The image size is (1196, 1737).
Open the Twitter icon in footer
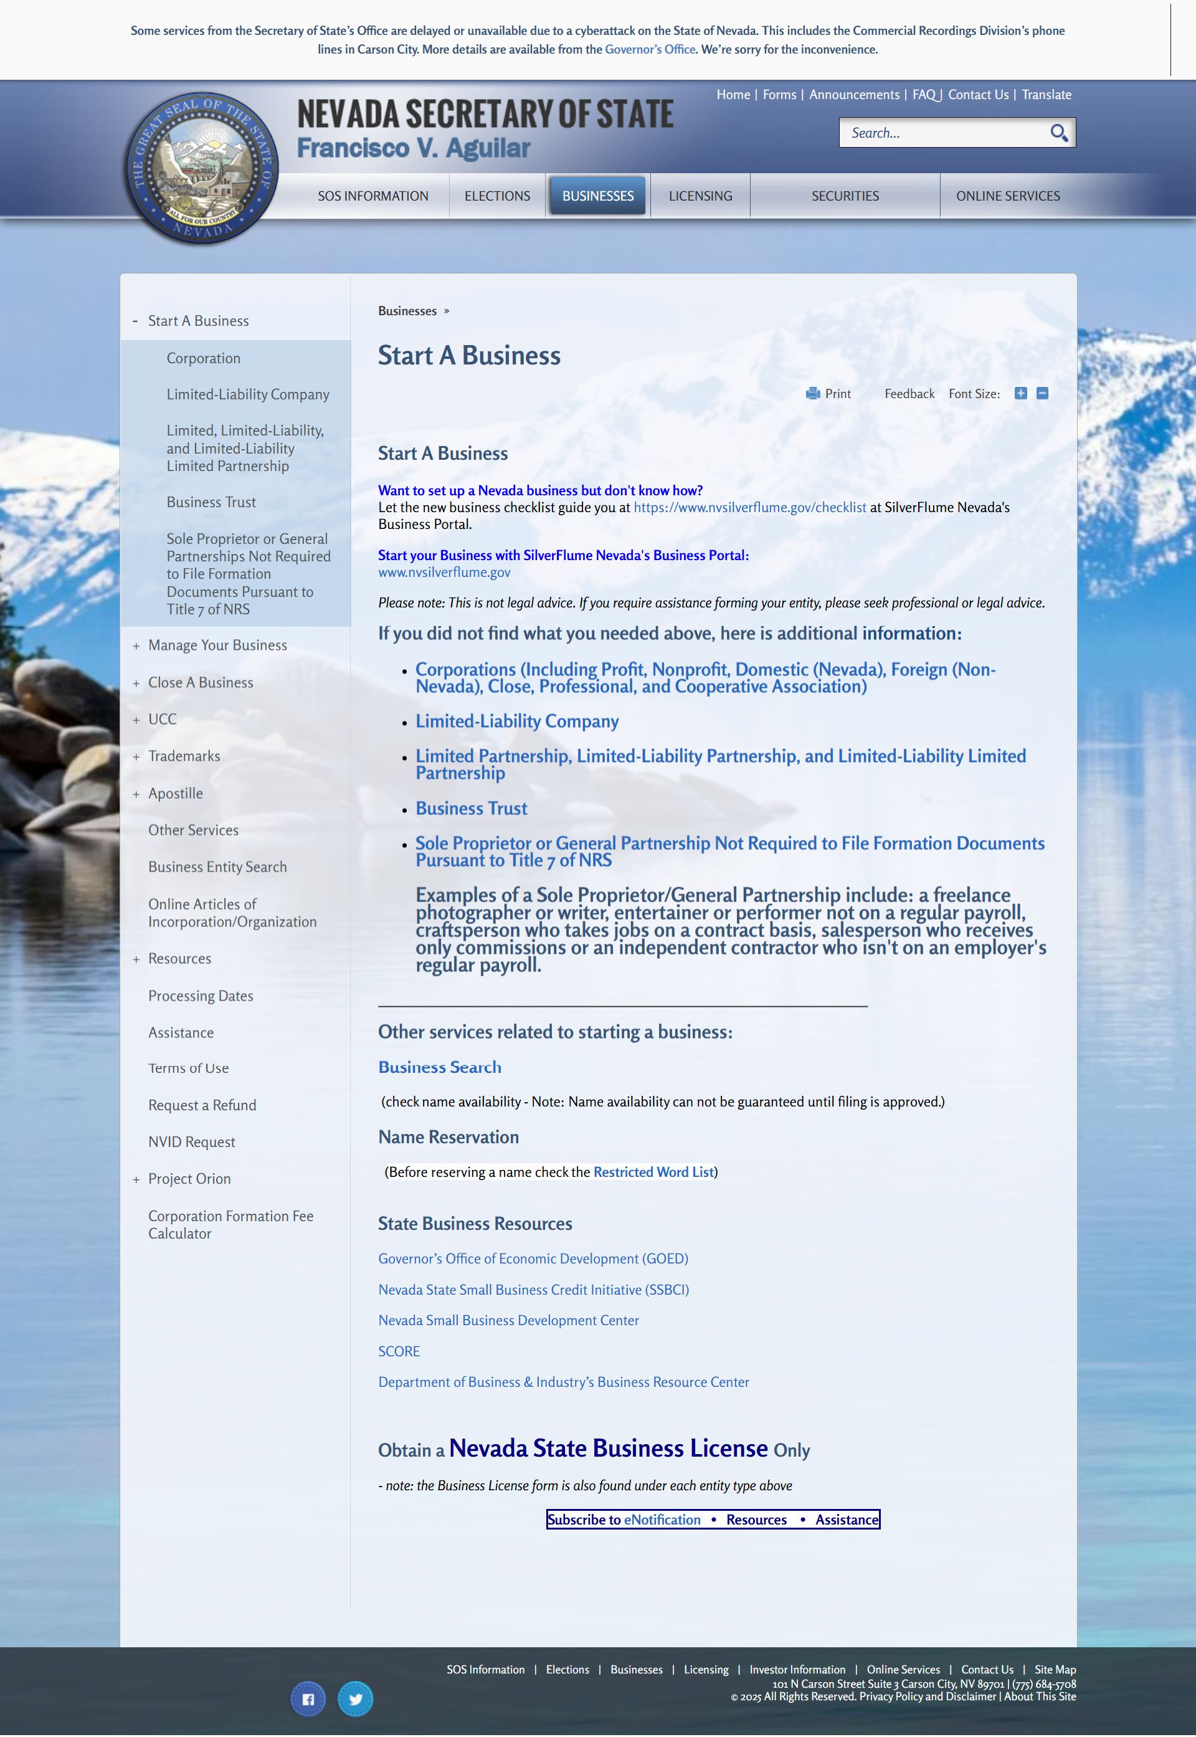tap(355, 1699)
